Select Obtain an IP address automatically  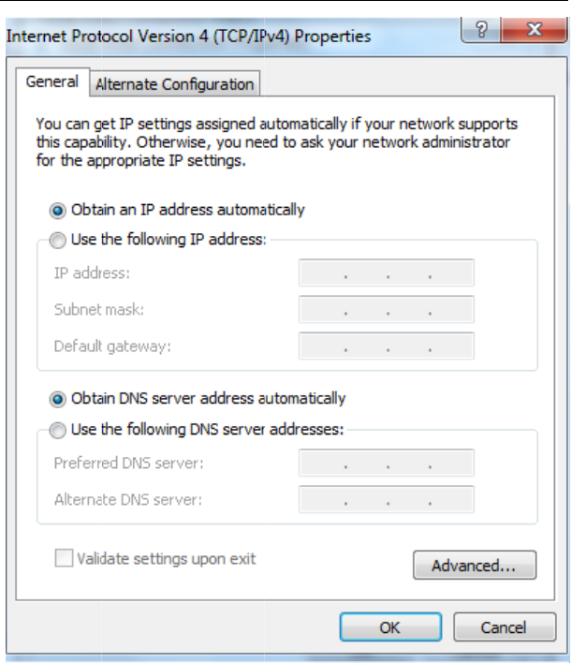tap(58, 210)
